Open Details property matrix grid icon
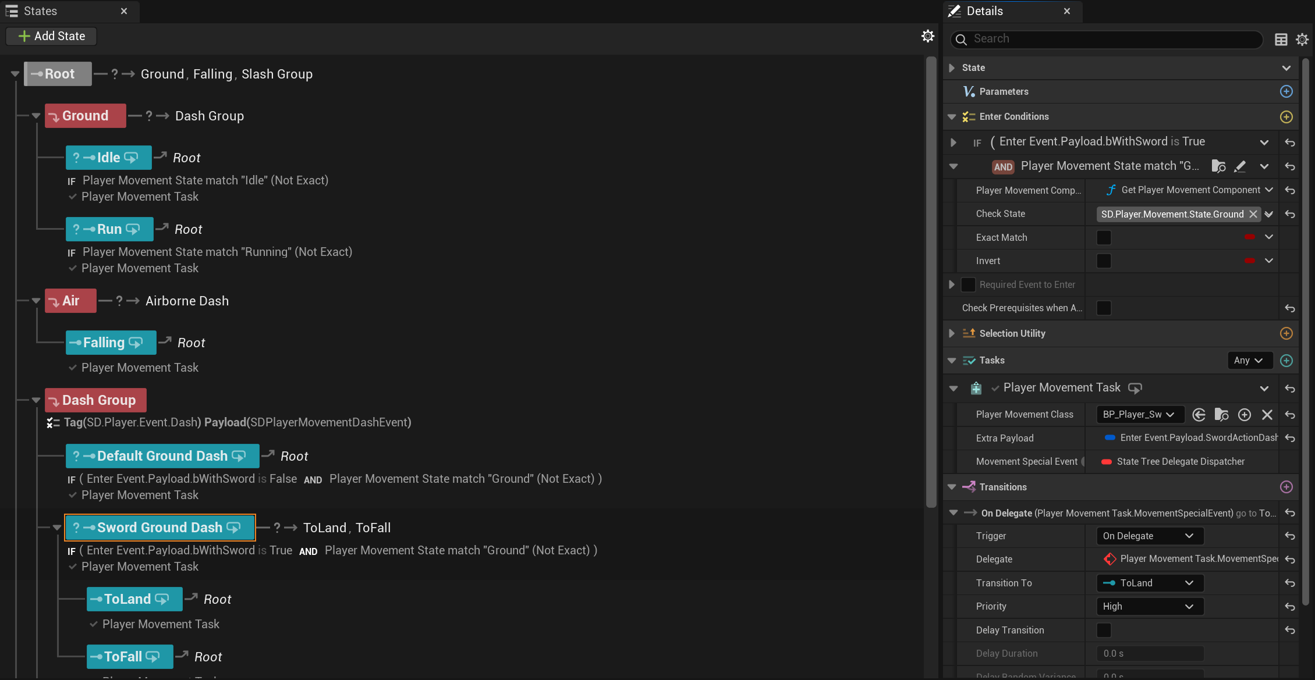1315x680 pixels. [x=1281, y=40]
